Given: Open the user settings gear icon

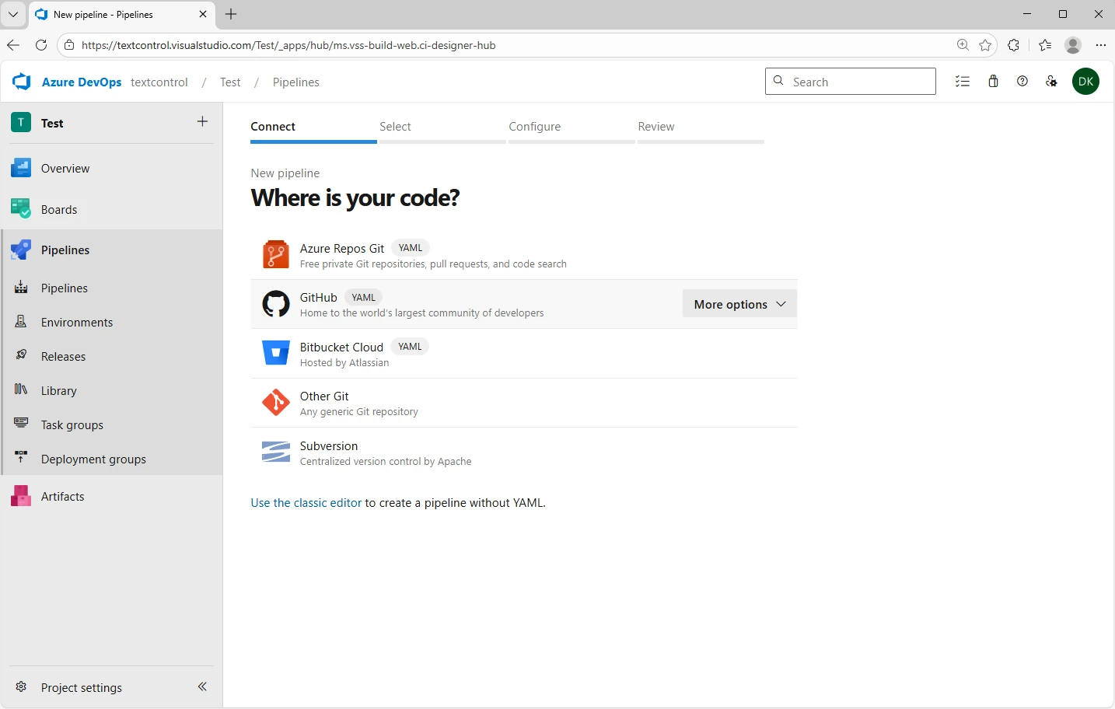Looking at the screenshot, I should (x=1052, y=81).
